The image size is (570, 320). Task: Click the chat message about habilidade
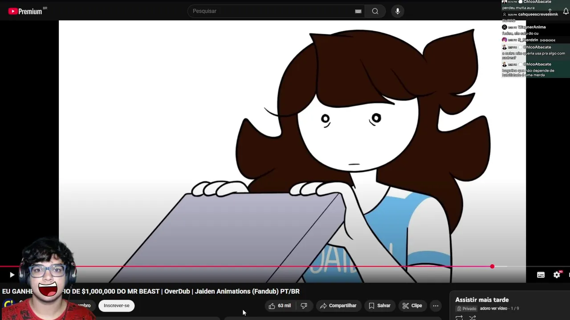tap(528, 73)
